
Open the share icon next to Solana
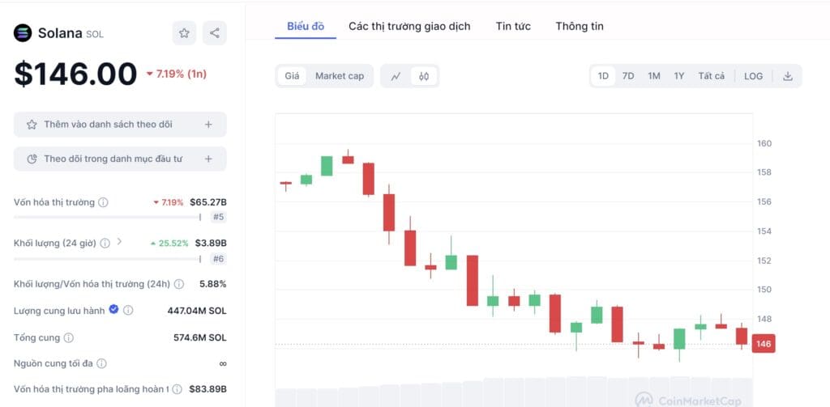tap(214, 33)
